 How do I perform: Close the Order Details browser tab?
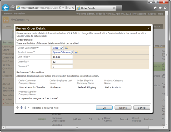pos(114,8)
